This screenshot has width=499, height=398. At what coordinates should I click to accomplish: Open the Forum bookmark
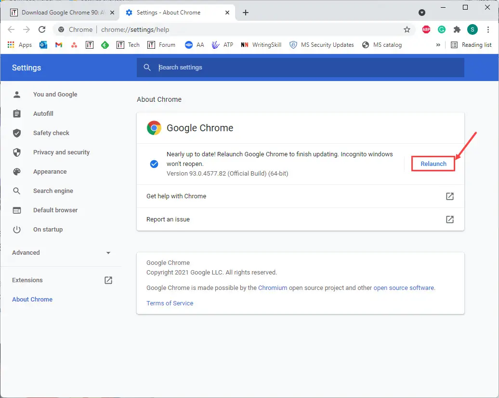click(161, 45)
